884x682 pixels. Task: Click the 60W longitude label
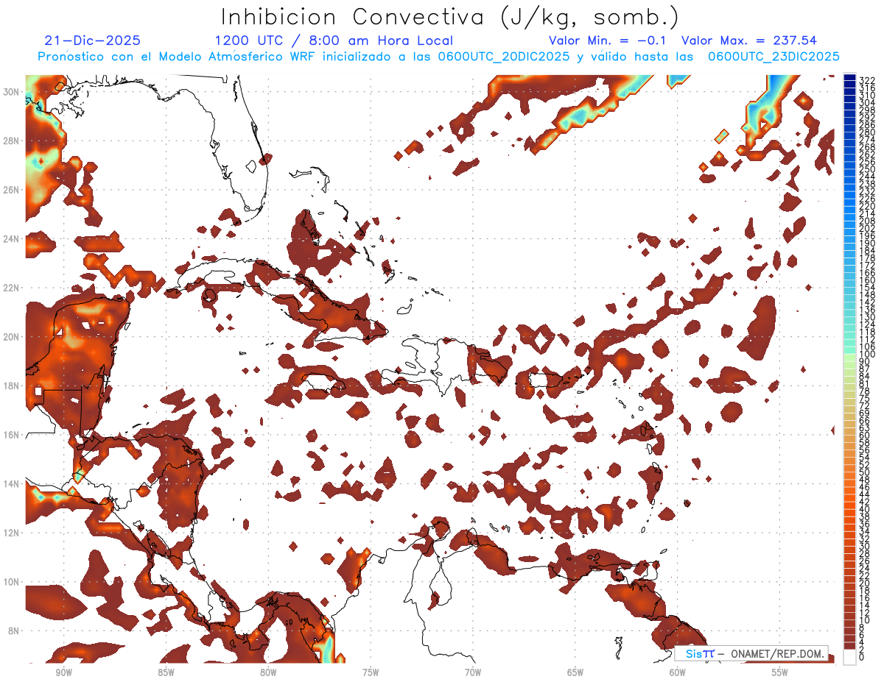pos(678,672)
